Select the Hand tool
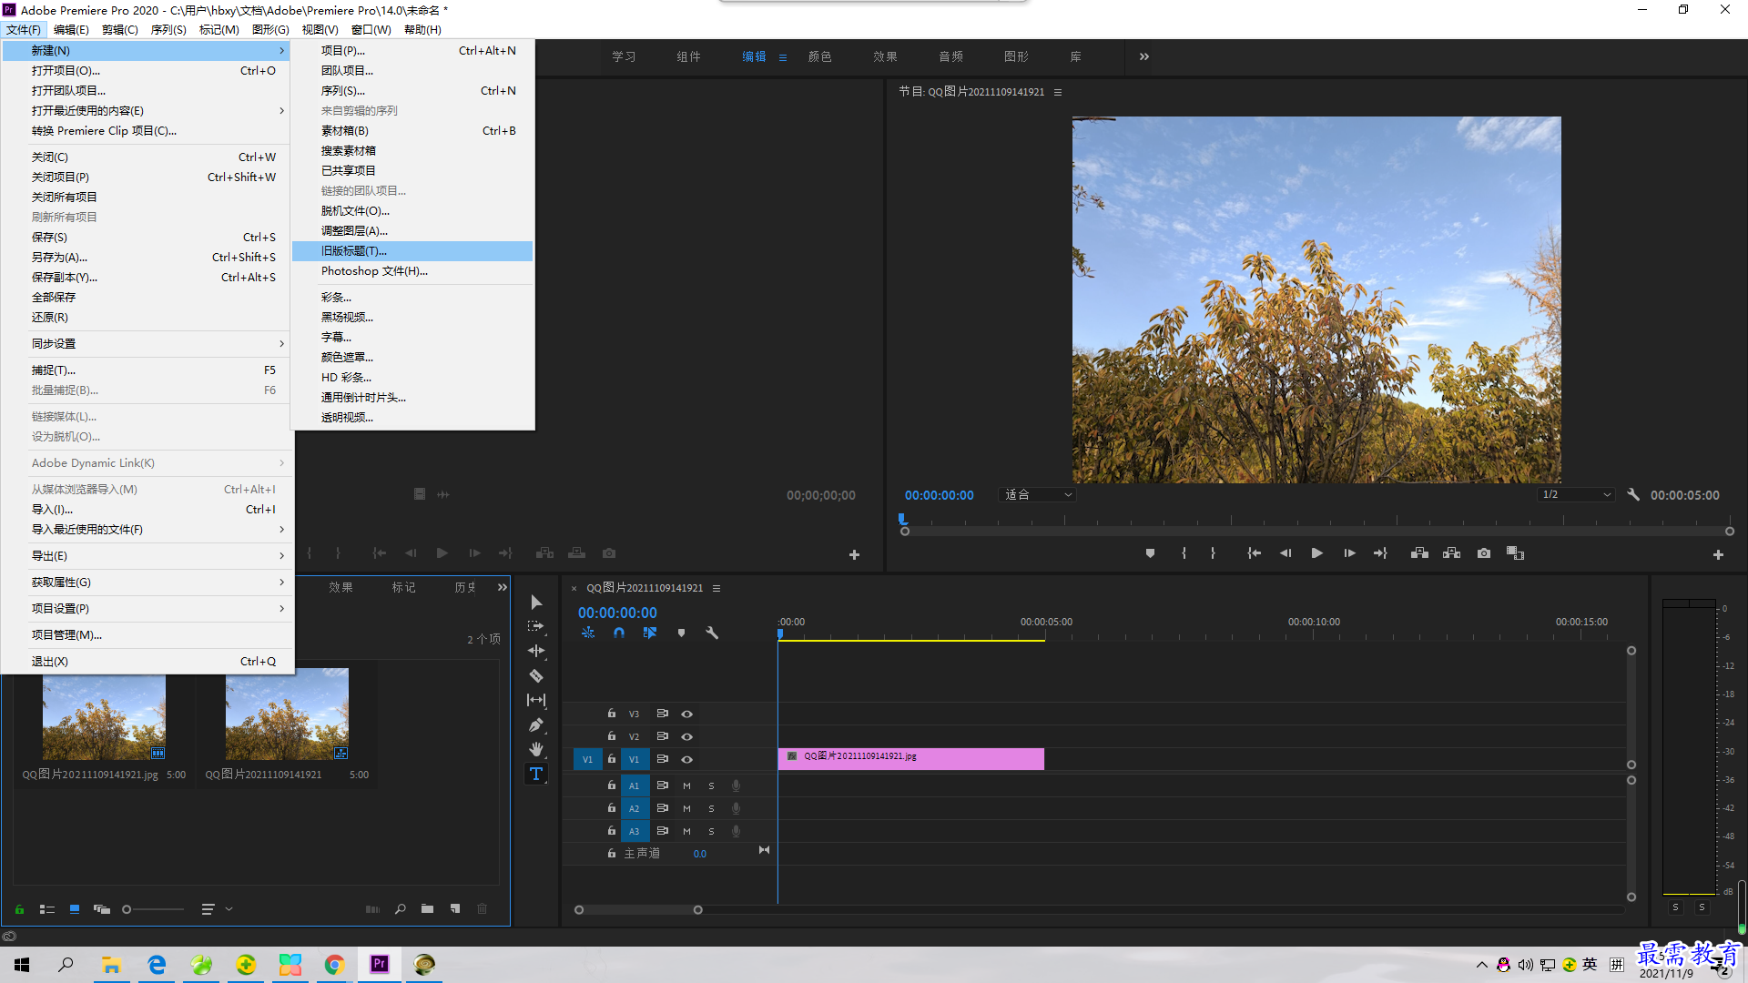This screenshot has height=983, width=1748. pyautogui.click(x=536, y=749)
